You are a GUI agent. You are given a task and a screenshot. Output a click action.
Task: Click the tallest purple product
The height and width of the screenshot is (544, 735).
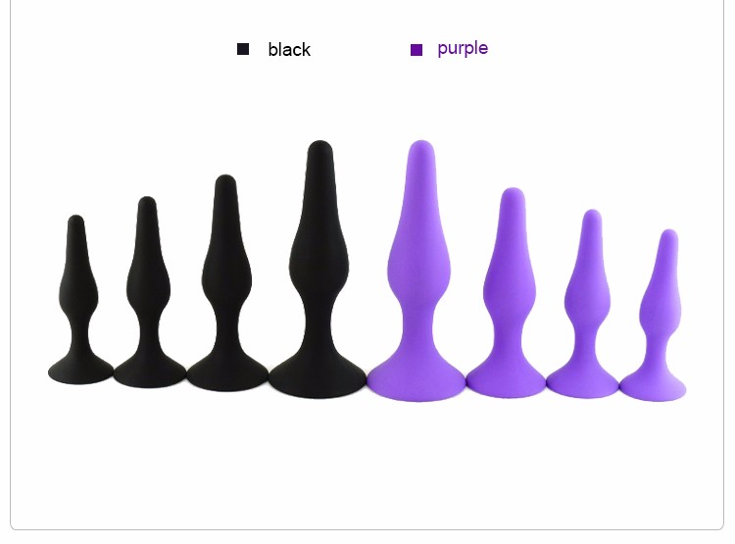(x=417, y=271)
